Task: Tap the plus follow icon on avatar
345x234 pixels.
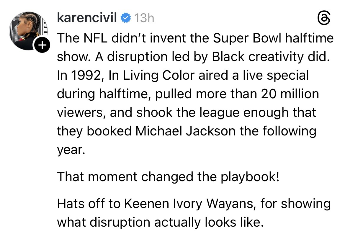Action: coord(42,45)
